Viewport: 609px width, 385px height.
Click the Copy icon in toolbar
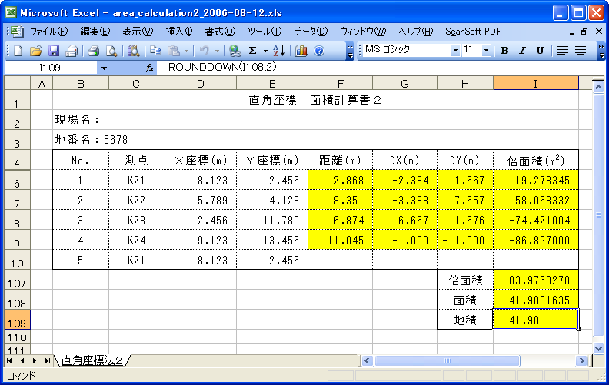(155, 51)
